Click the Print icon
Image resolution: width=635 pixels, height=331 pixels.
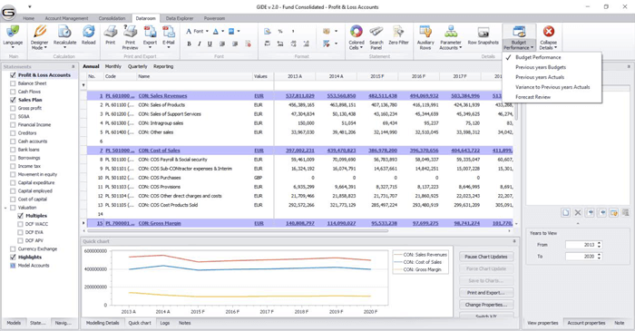110,32
